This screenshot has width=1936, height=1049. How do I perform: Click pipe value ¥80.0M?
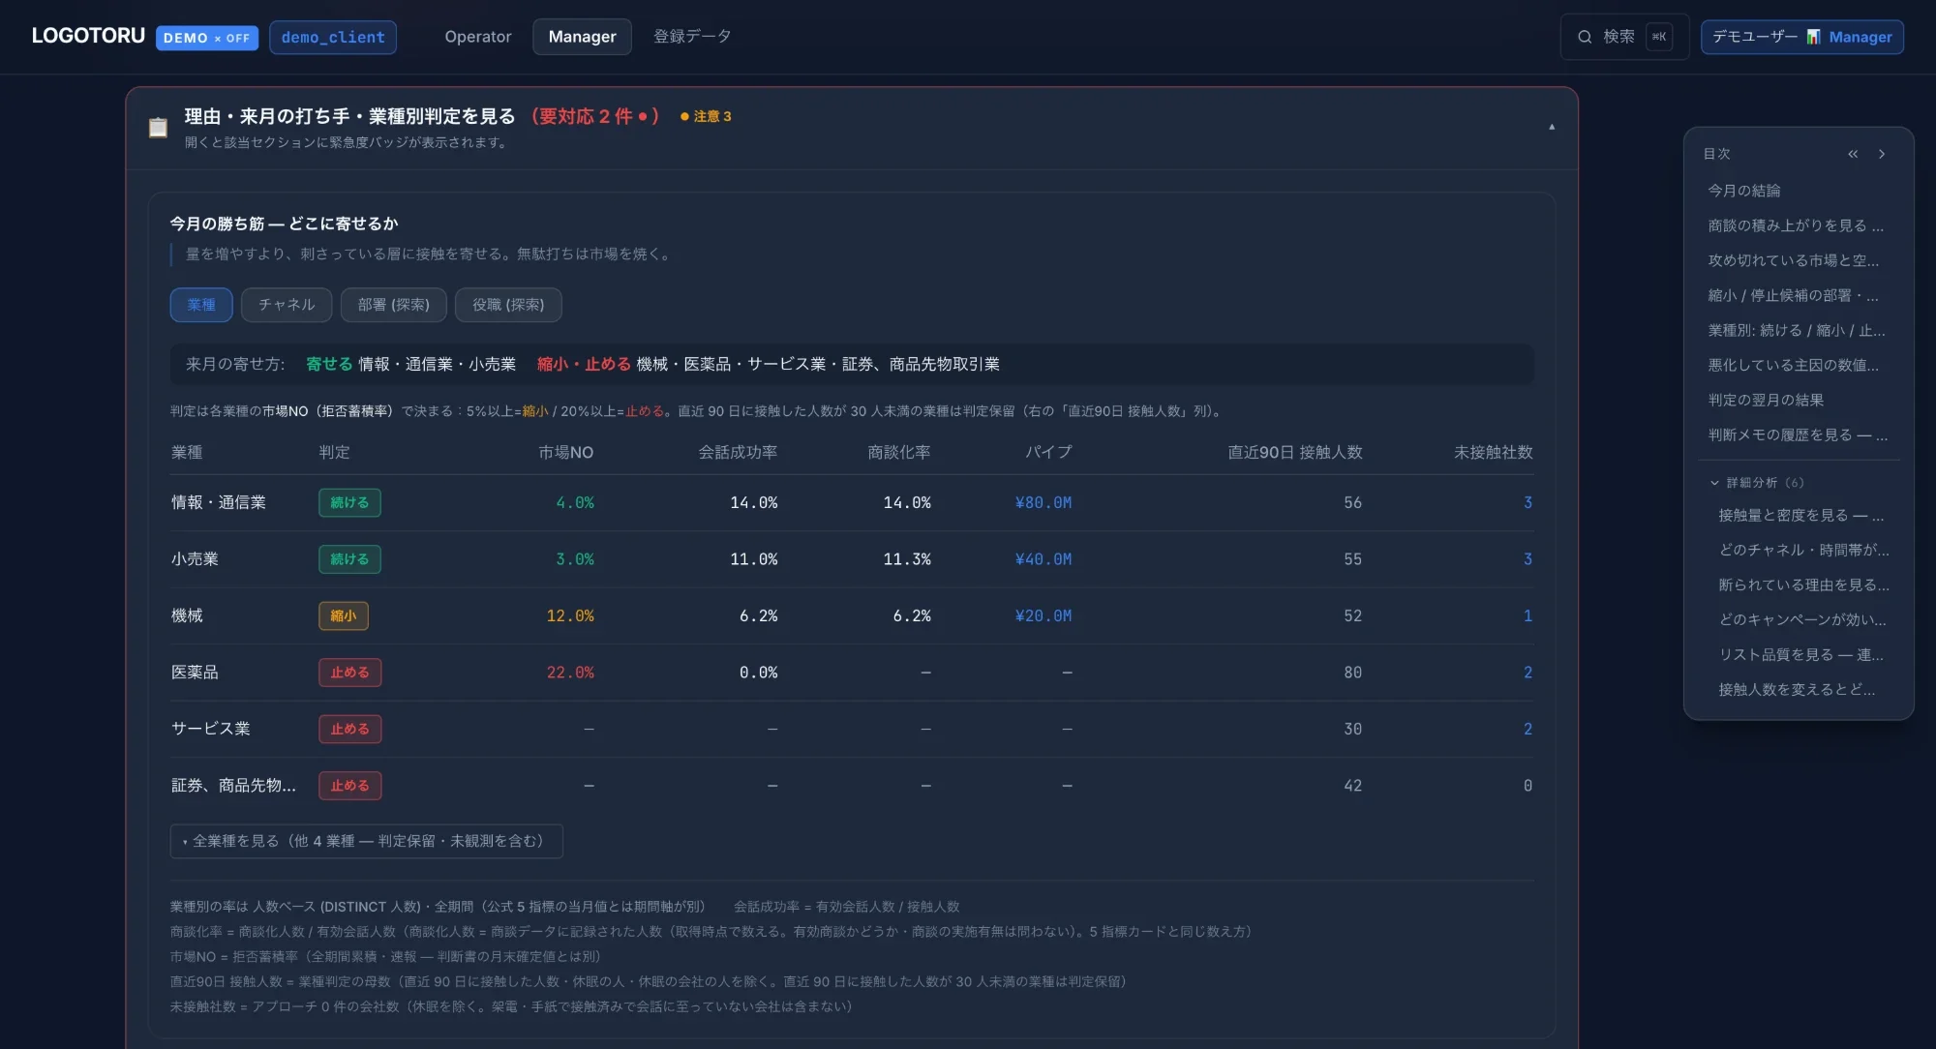point(1043,503)
